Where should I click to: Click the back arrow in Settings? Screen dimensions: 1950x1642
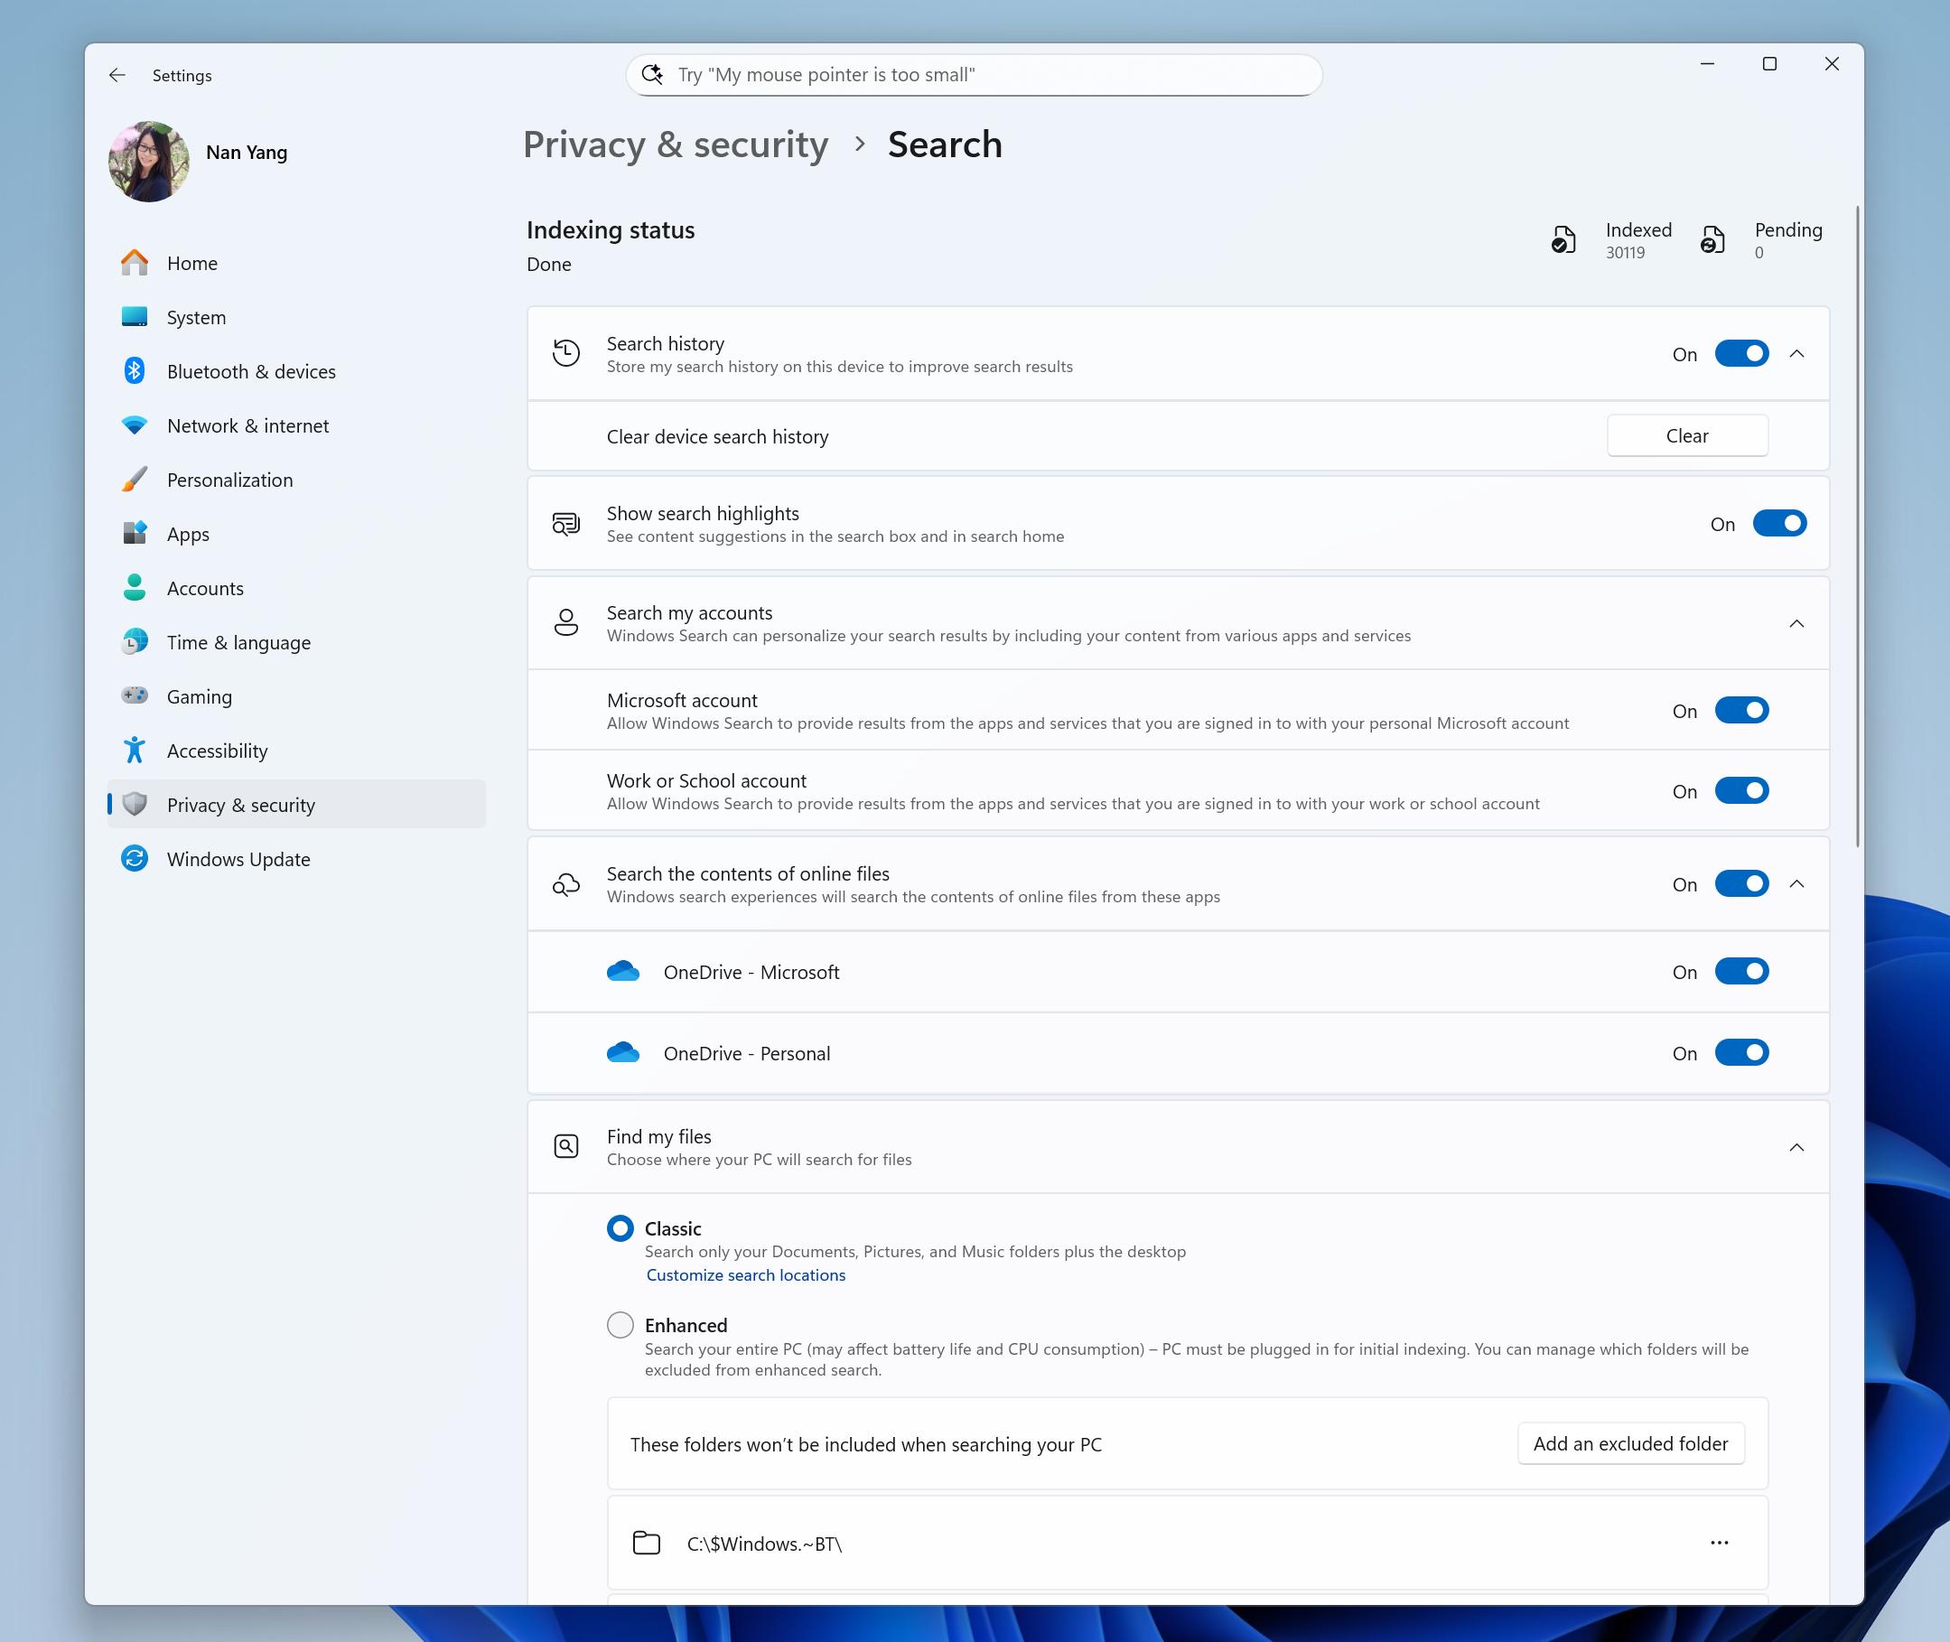click(117, 75)
